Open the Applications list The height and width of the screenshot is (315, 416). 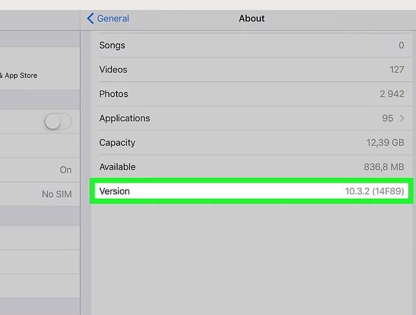pyautogui.click(x=125, y=118)
